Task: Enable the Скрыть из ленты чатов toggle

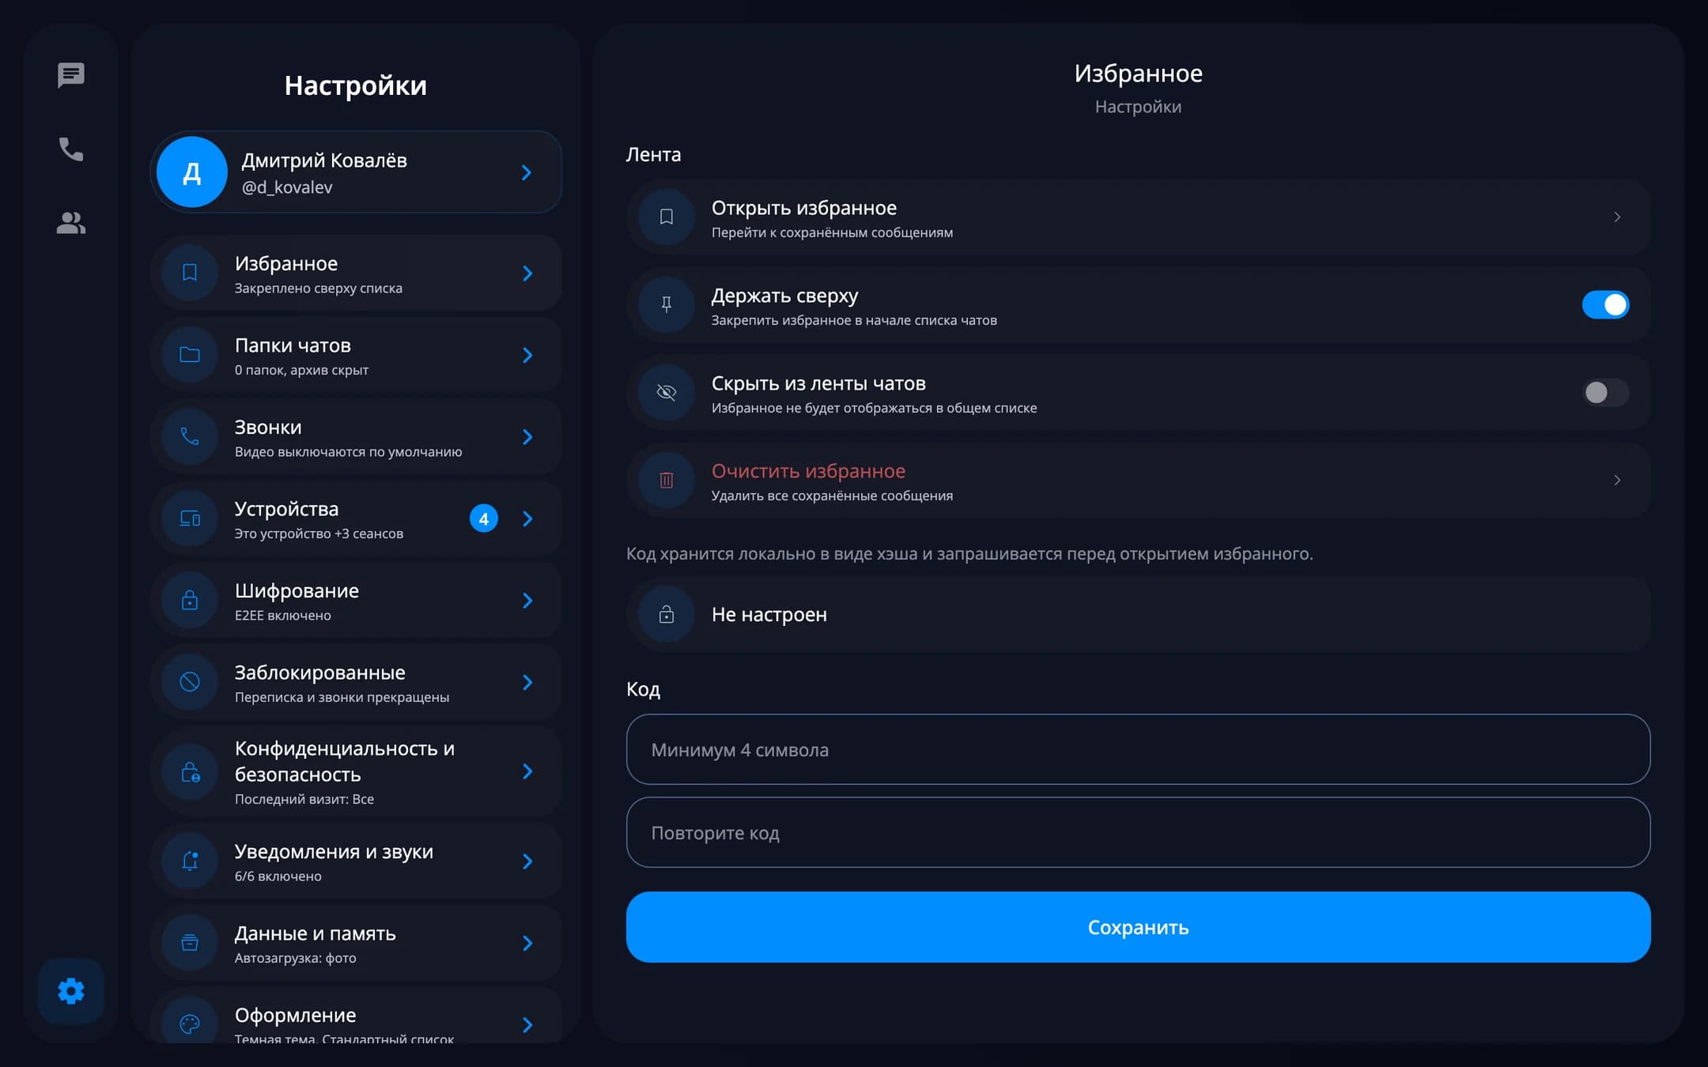Action: coord(1605,392)
